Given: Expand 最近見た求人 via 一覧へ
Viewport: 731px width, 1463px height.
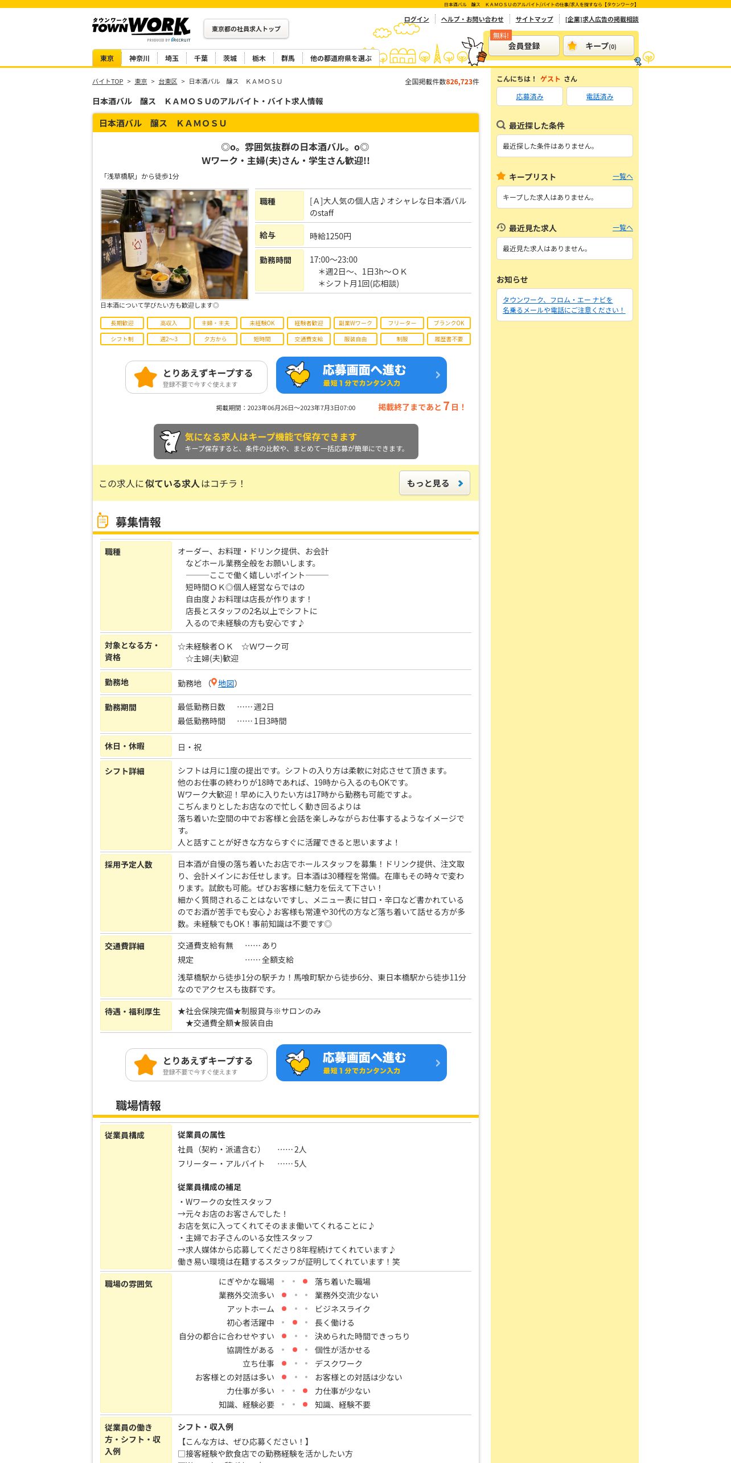Looking at the screenshot, I should pyautogui.click(x=622, y=228).
